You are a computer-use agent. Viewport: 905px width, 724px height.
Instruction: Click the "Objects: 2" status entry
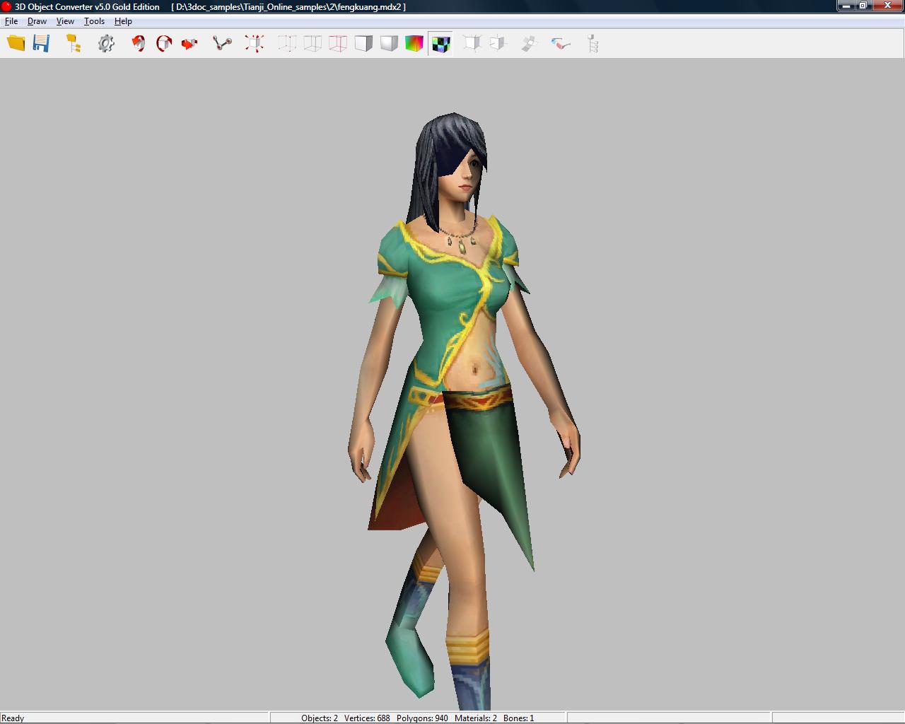coord(320,718)
